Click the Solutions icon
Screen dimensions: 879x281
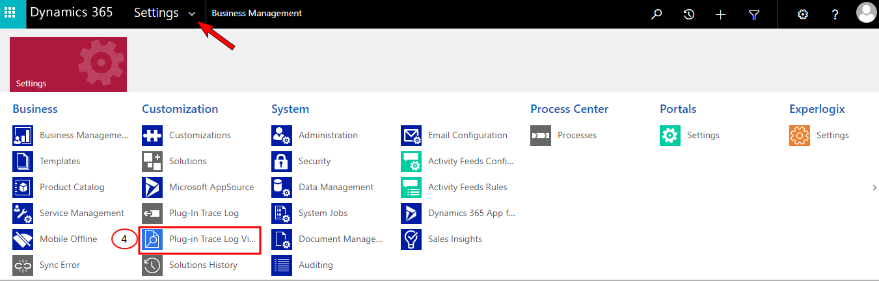(x=152, y=162)
